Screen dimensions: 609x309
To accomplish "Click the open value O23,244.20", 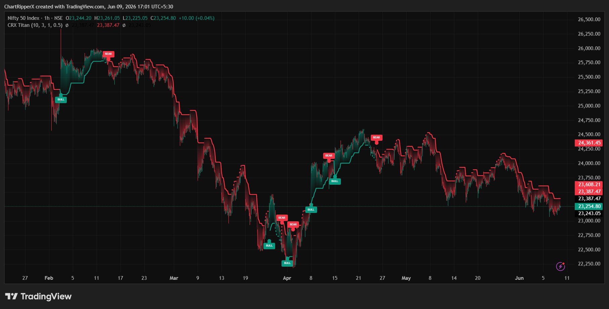I will (79, 18).
